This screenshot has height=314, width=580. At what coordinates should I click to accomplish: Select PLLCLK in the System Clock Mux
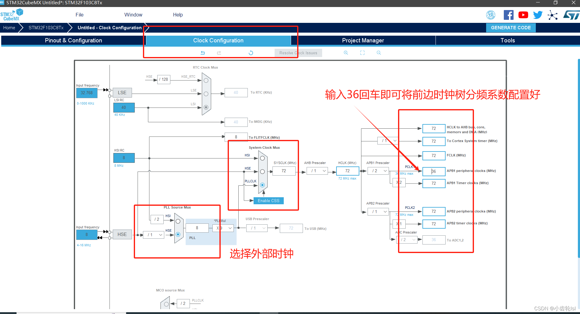coord(262,185)
